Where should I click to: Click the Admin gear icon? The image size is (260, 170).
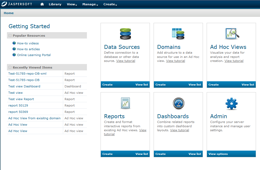click(231, 104)
